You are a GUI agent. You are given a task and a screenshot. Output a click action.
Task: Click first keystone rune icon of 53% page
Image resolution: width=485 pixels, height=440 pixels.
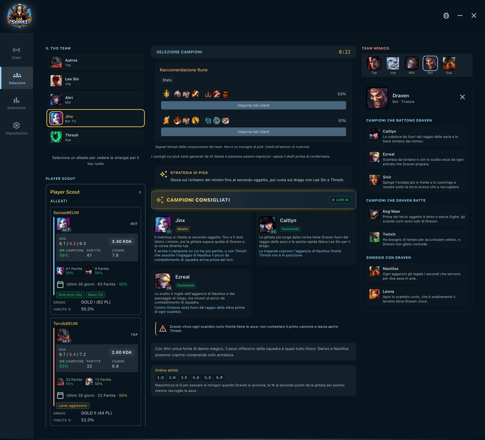[166, 94]
